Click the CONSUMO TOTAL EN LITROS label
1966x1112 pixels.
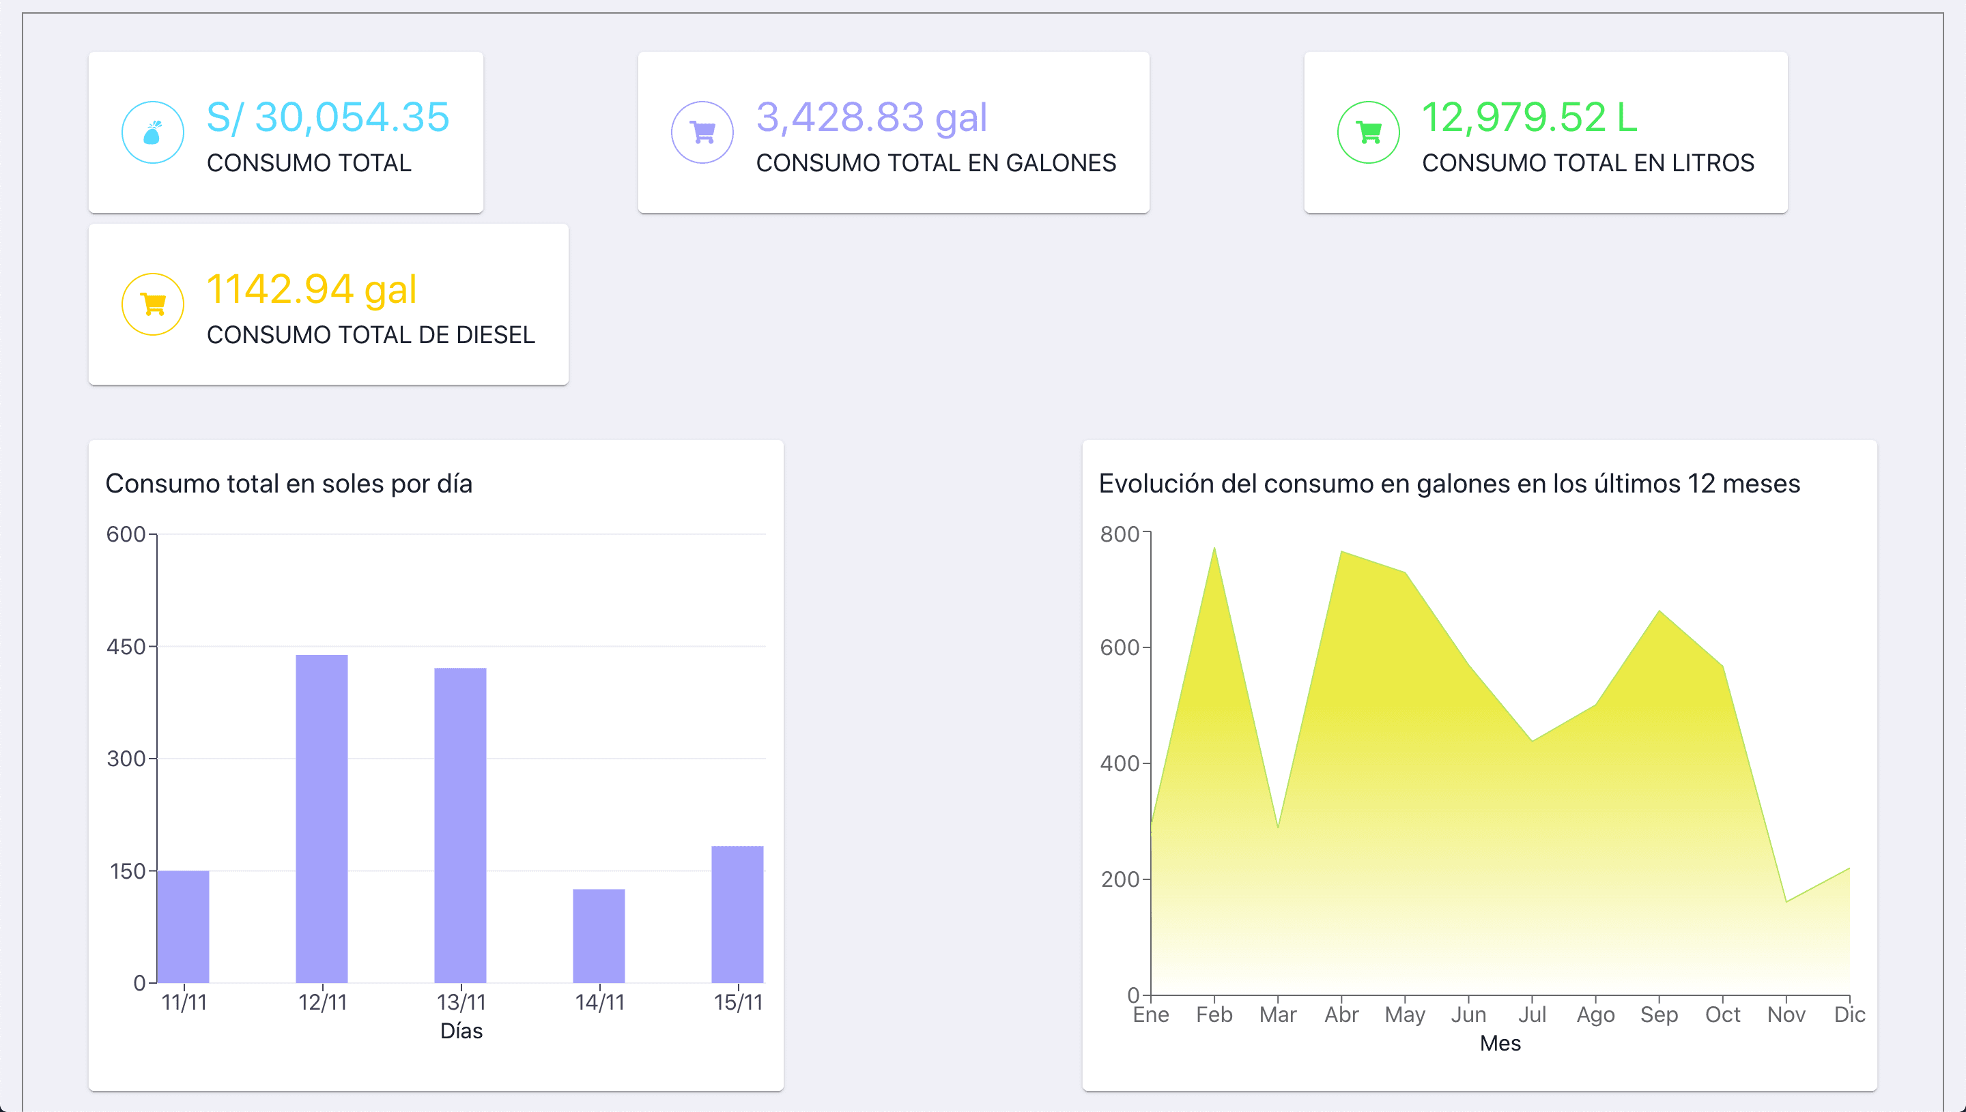pos(1588,162)
